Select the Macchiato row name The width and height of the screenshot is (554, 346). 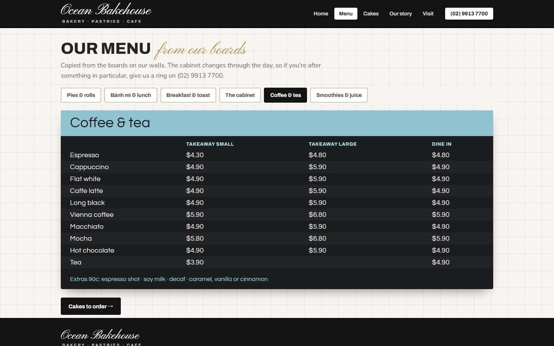[x=87, y=226]
